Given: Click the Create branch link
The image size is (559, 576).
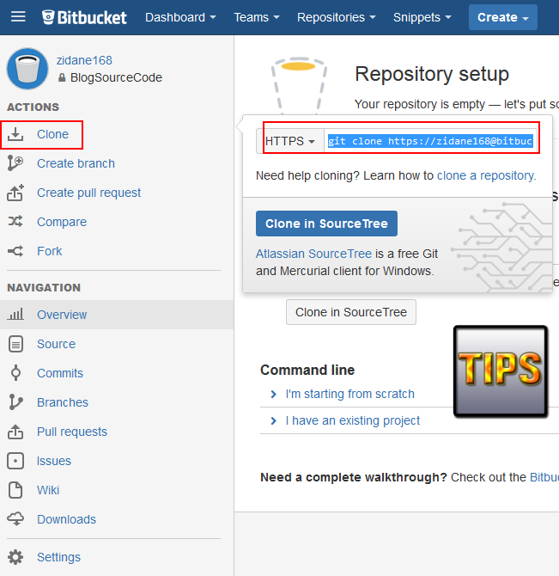Looking at the screenshot, I should point(76,163).
